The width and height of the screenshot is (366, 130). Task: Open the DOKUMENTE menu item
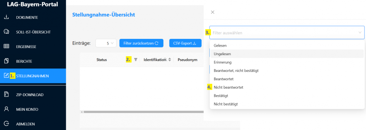pos(27,17)
